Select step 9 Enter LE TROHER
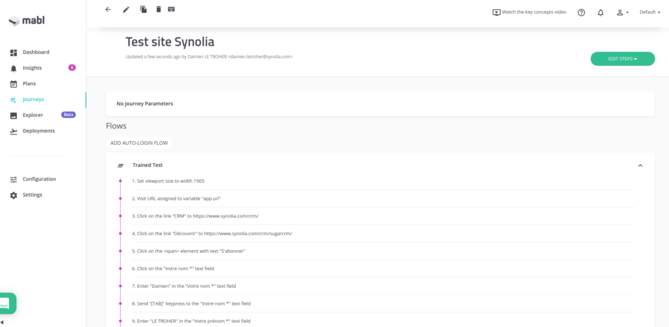 [x=383, y=320]
